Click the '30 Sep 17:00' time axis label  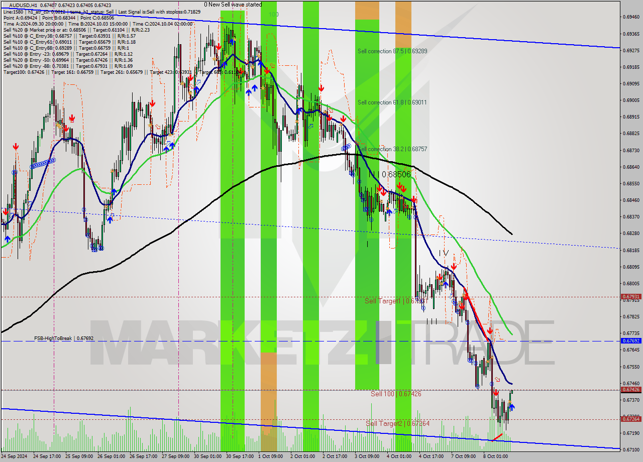[241, 456]
